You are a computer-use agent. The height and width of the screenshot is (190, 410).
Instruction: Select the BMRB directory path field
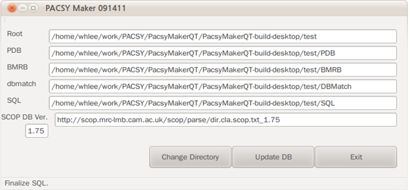(x=223, y=70)
